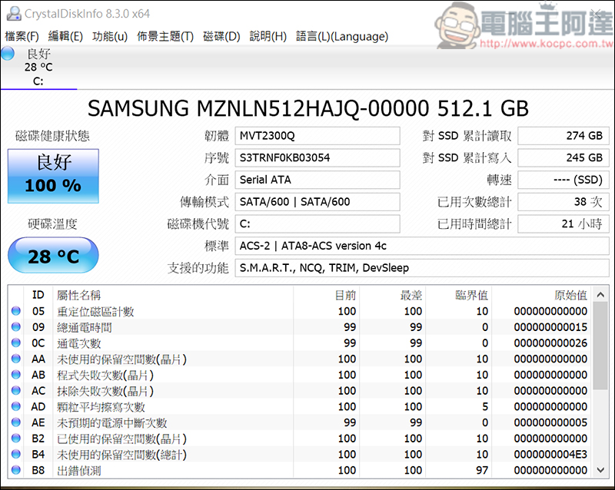
Task: Click the ID column header
Action: [x=38, y=295]
